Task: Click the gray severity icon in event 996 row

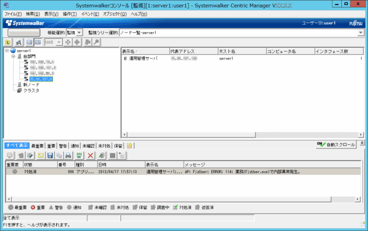Action: [x=15, y=172]
